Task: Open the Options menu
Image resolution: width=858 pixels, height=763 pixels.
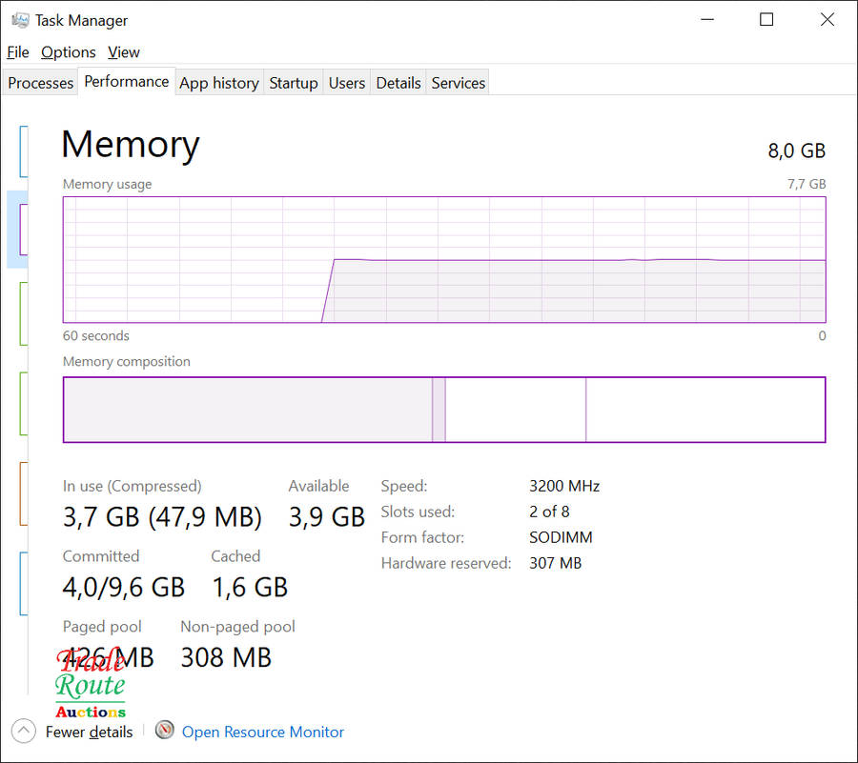Action: click(x=68, y=52)
